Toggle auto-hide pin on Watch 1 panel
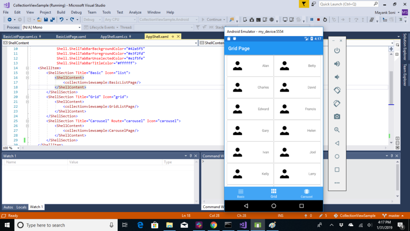Viewport: 410px width, 231px height. [x=191, y=156]
